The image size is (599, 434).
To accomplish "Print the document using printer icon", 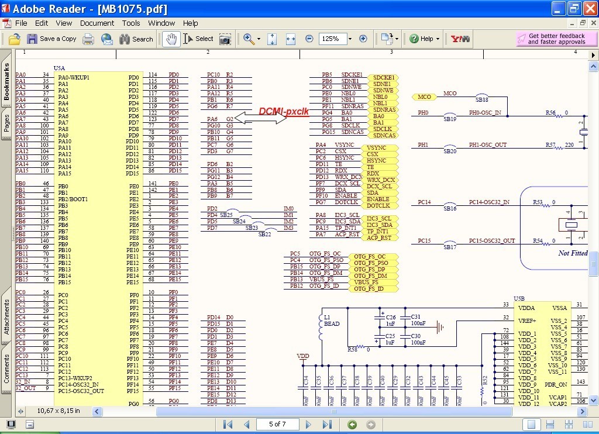I will [88, 39].
